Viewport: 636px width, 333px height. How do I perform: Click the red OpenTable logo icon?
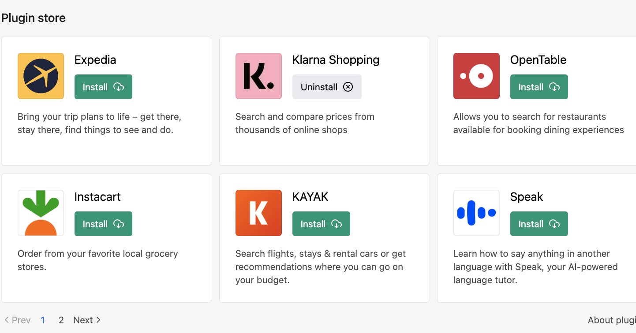(x=476, y=76)
